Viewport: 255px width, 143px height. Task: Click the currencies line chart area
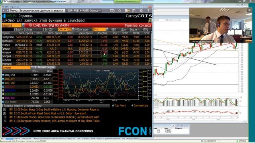101,84
